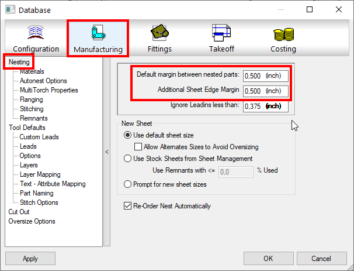Open Autonest Options in the tree

[43, 81]
